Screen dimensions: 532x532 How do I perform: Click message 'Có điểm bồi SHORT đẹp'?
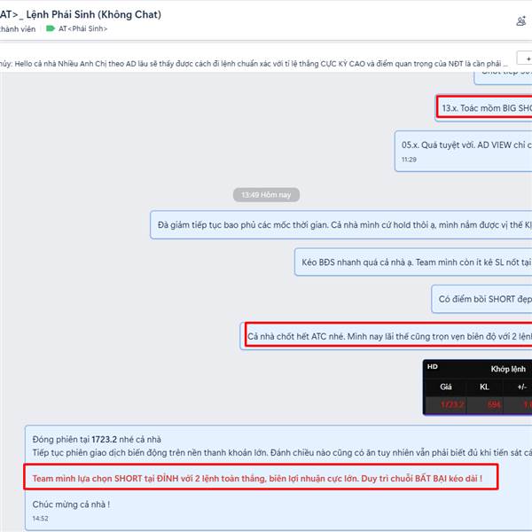[481, 299]
